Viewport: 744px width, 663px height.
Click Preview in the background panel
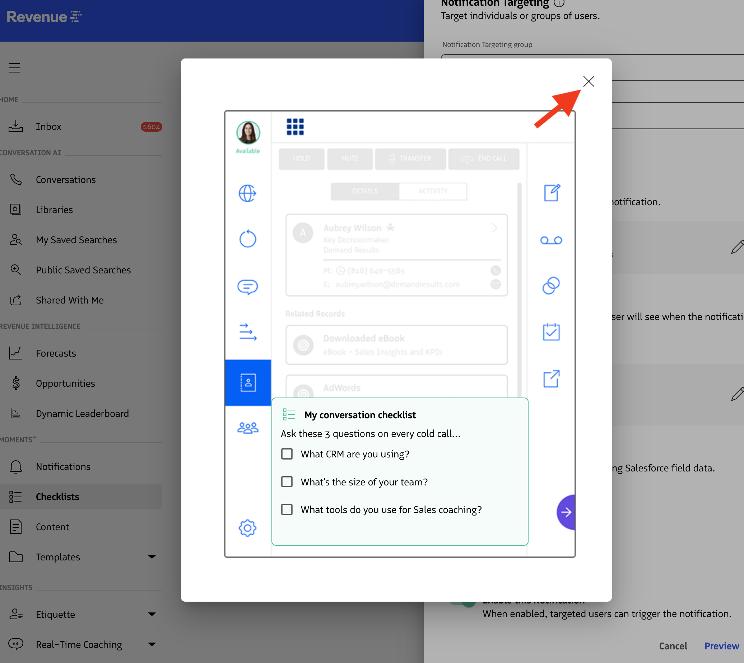point(721,646)
